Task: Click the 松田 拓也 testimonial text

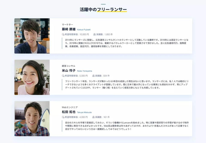Action: click(127, 126)
